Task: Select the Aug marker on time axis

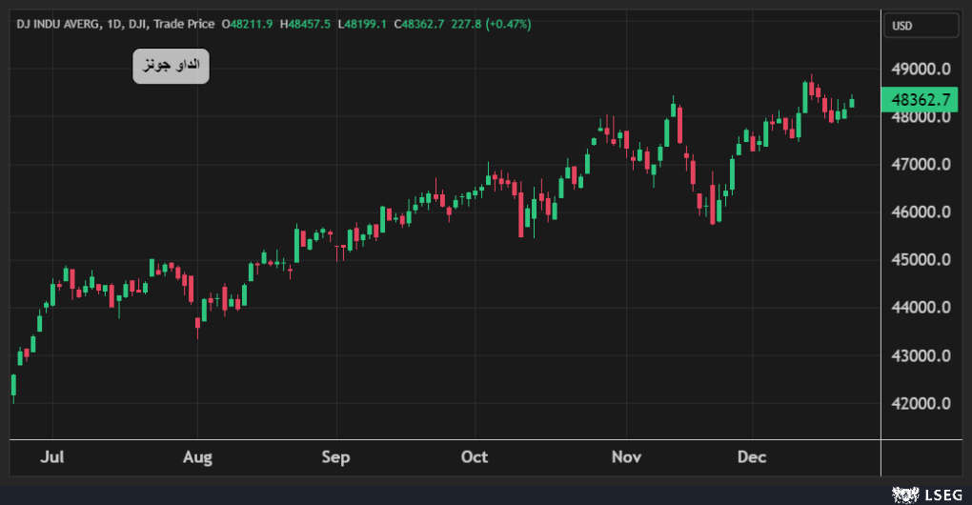Action: (197, 457)
